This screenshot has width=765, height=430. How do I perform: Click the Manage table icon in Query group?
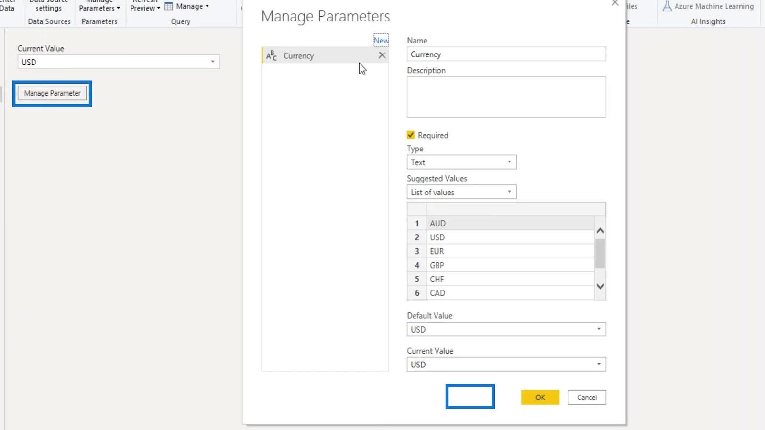tap(169, 6)
